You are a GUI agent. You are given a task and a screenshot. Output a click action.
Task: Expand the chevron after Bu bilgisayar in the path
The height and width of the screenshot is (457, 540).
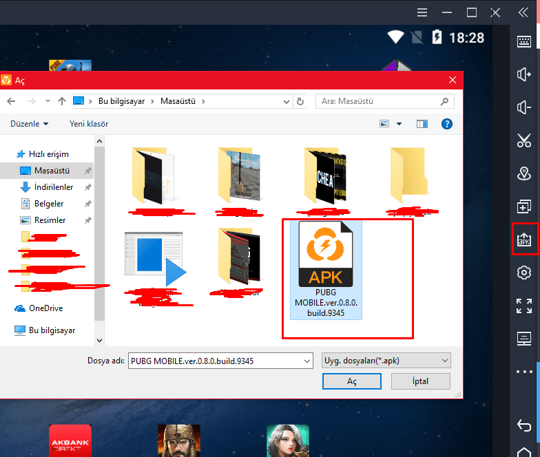coord(152,102)
